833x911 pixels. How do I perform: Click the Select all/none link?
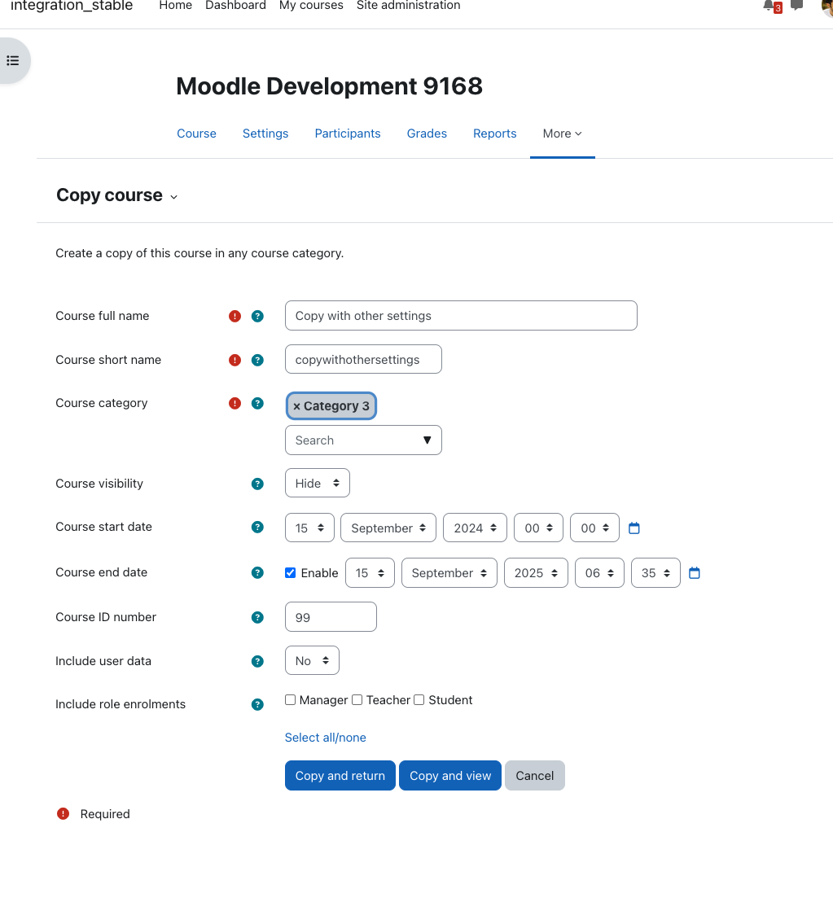coord(326,738)
